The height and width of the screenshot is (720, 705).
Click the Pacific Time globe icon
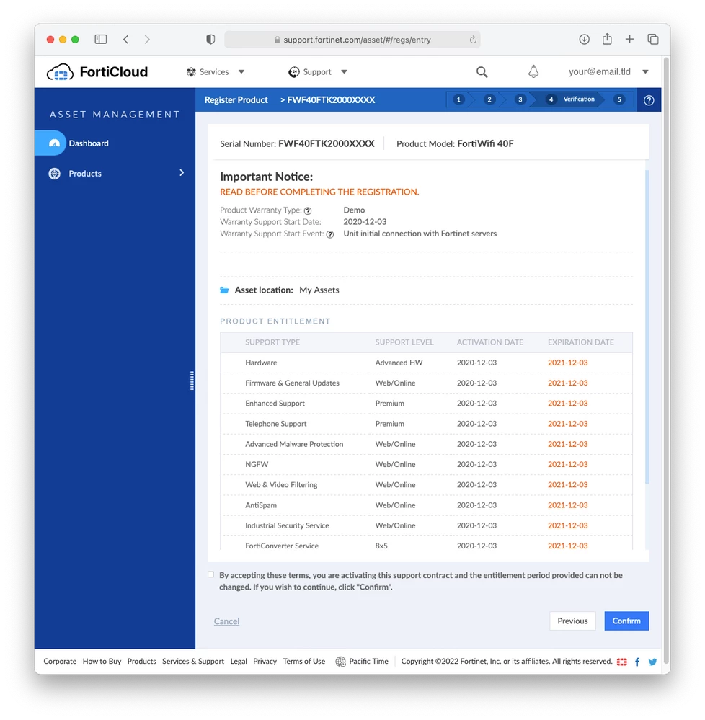pos(340,661)
